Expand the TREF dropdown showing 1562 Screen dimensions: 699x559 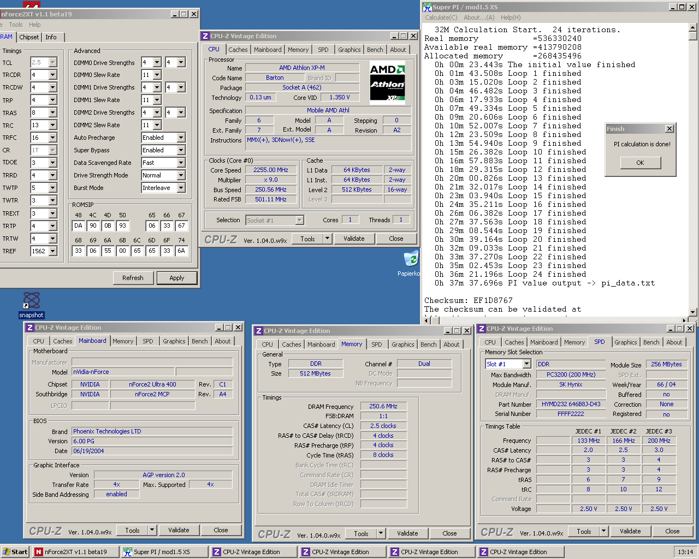coord(53,251)
